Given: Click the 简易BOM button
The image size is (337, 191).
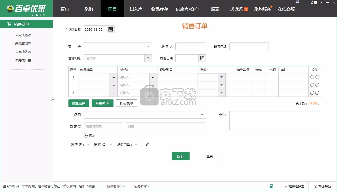Looking at the screenshot, I should (x=102, y=103).
